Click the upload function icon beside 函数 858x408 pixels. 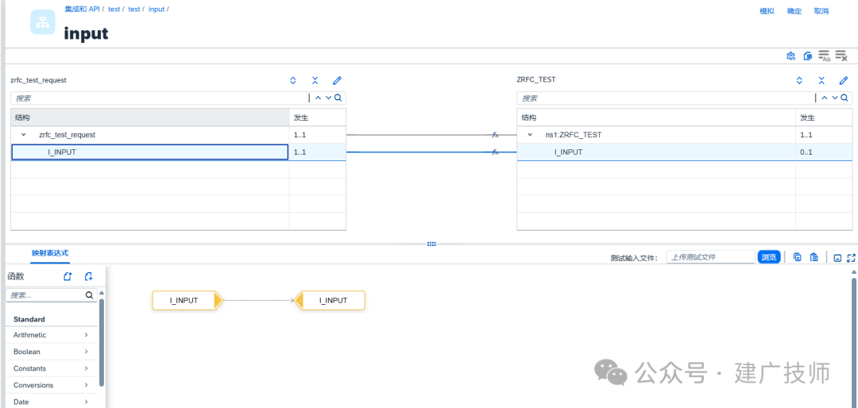89,277
